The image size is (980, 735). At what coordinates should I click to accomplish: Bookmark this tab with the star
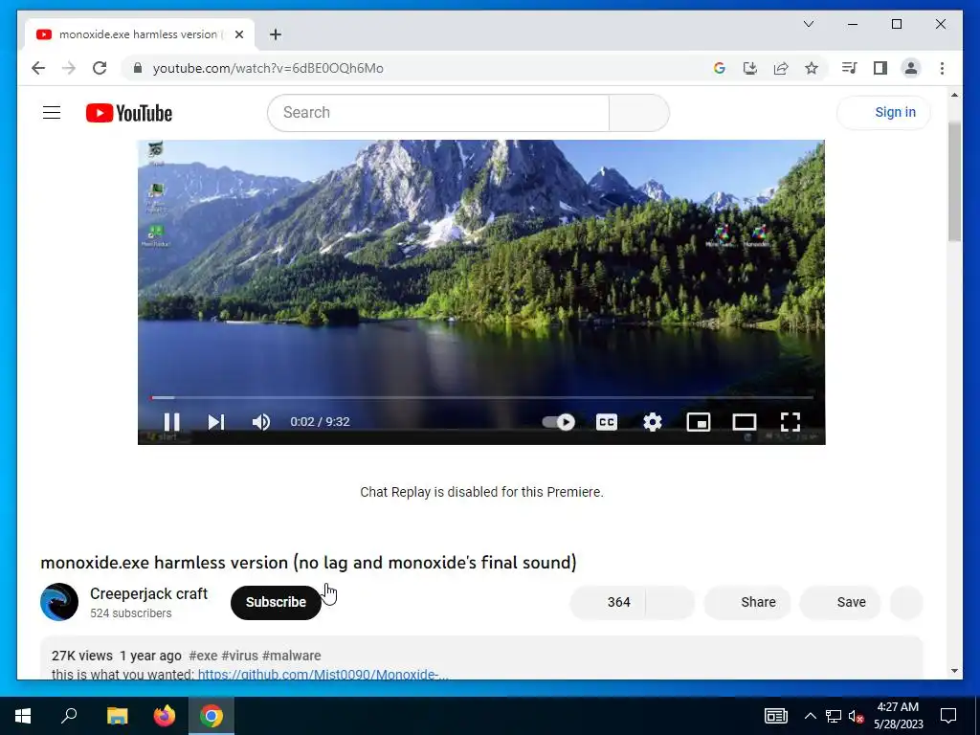pos(812,68)
